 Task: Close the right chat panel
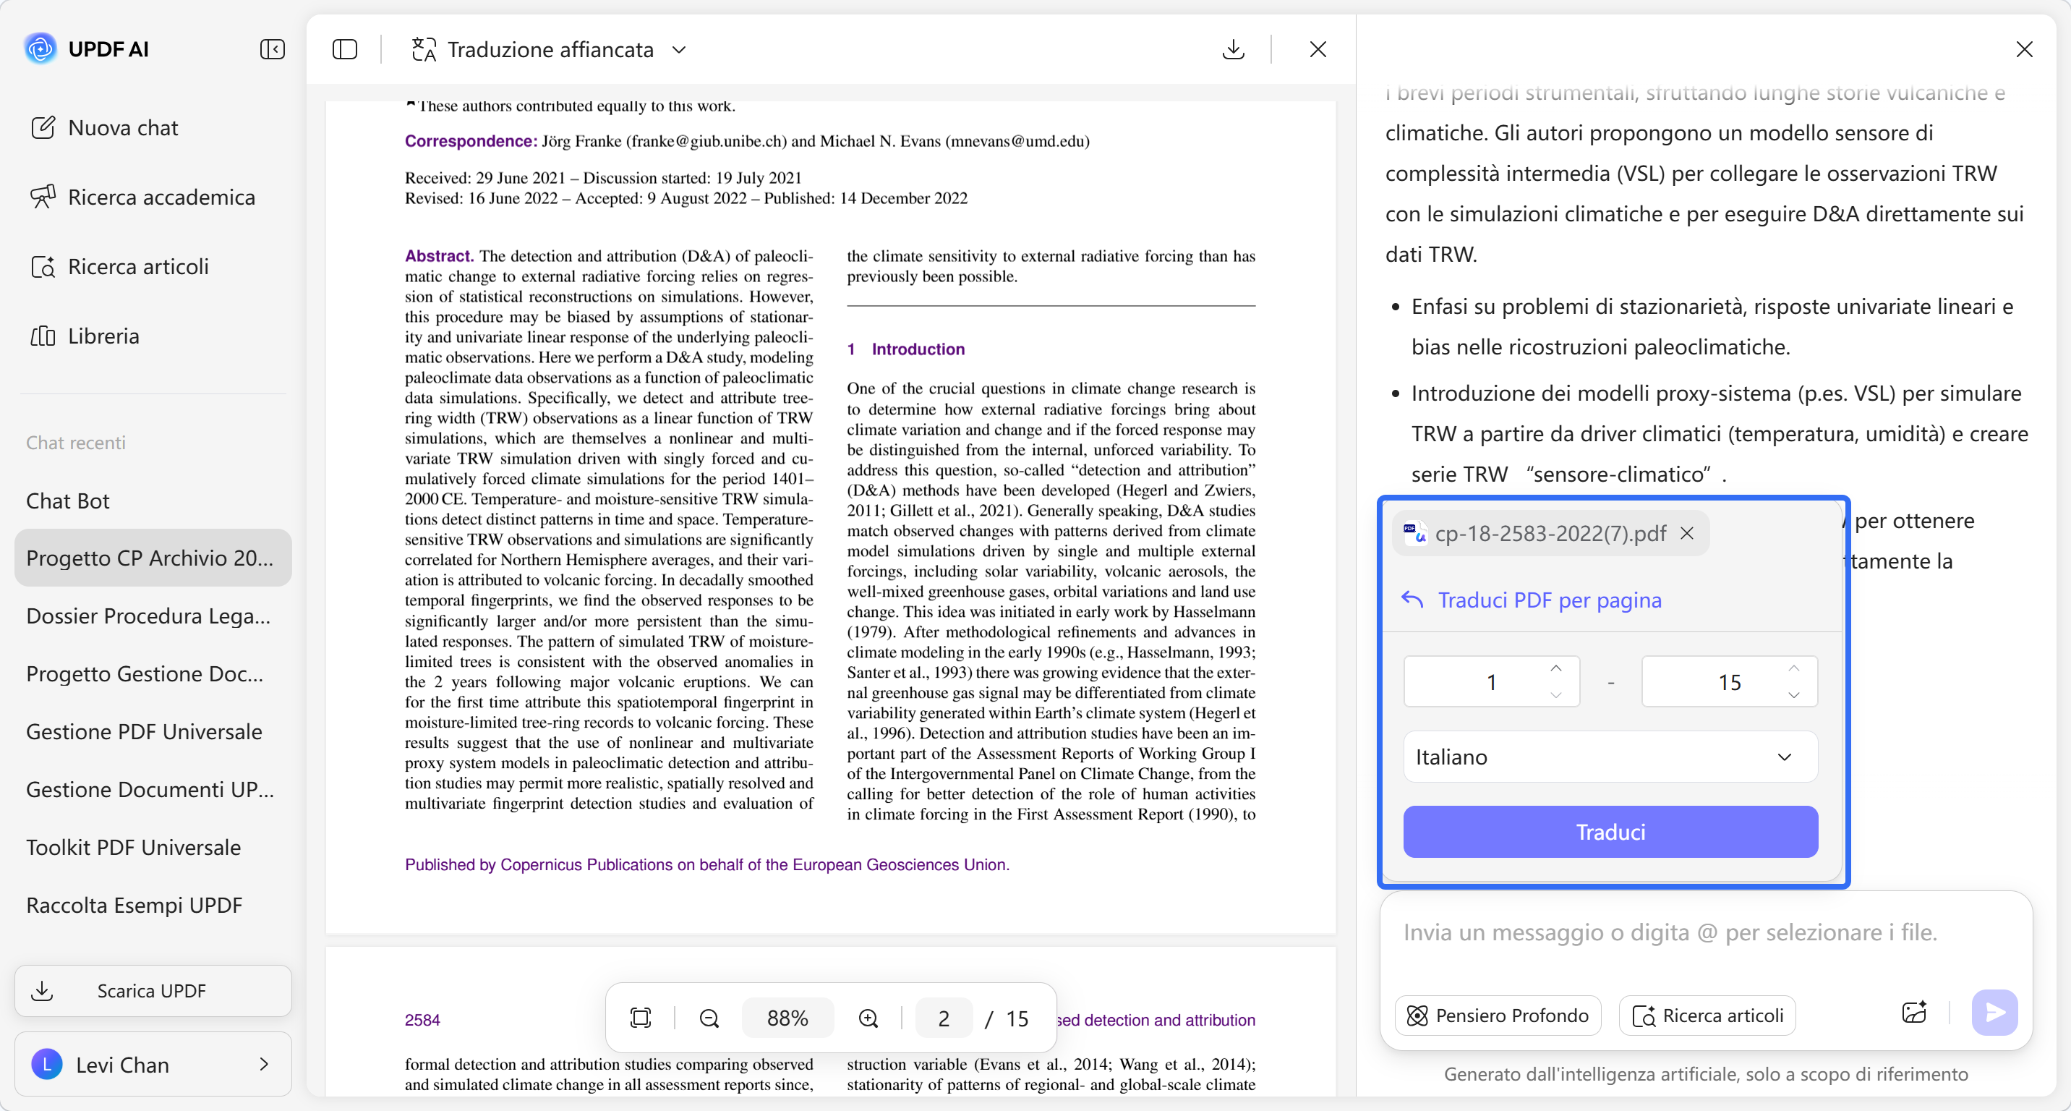point(2025,49)
